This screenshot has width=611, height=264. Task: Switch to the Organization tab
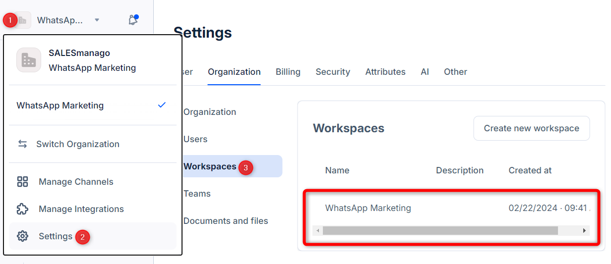tap(234, 72)
